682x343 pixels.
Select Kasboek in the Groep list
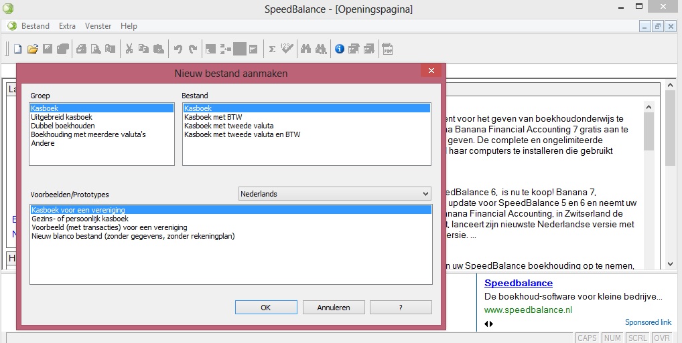tap(102, 108)
